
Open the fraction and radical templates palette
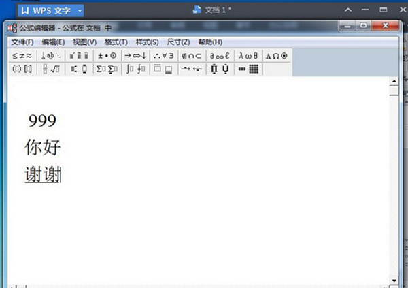click(51, 69)
